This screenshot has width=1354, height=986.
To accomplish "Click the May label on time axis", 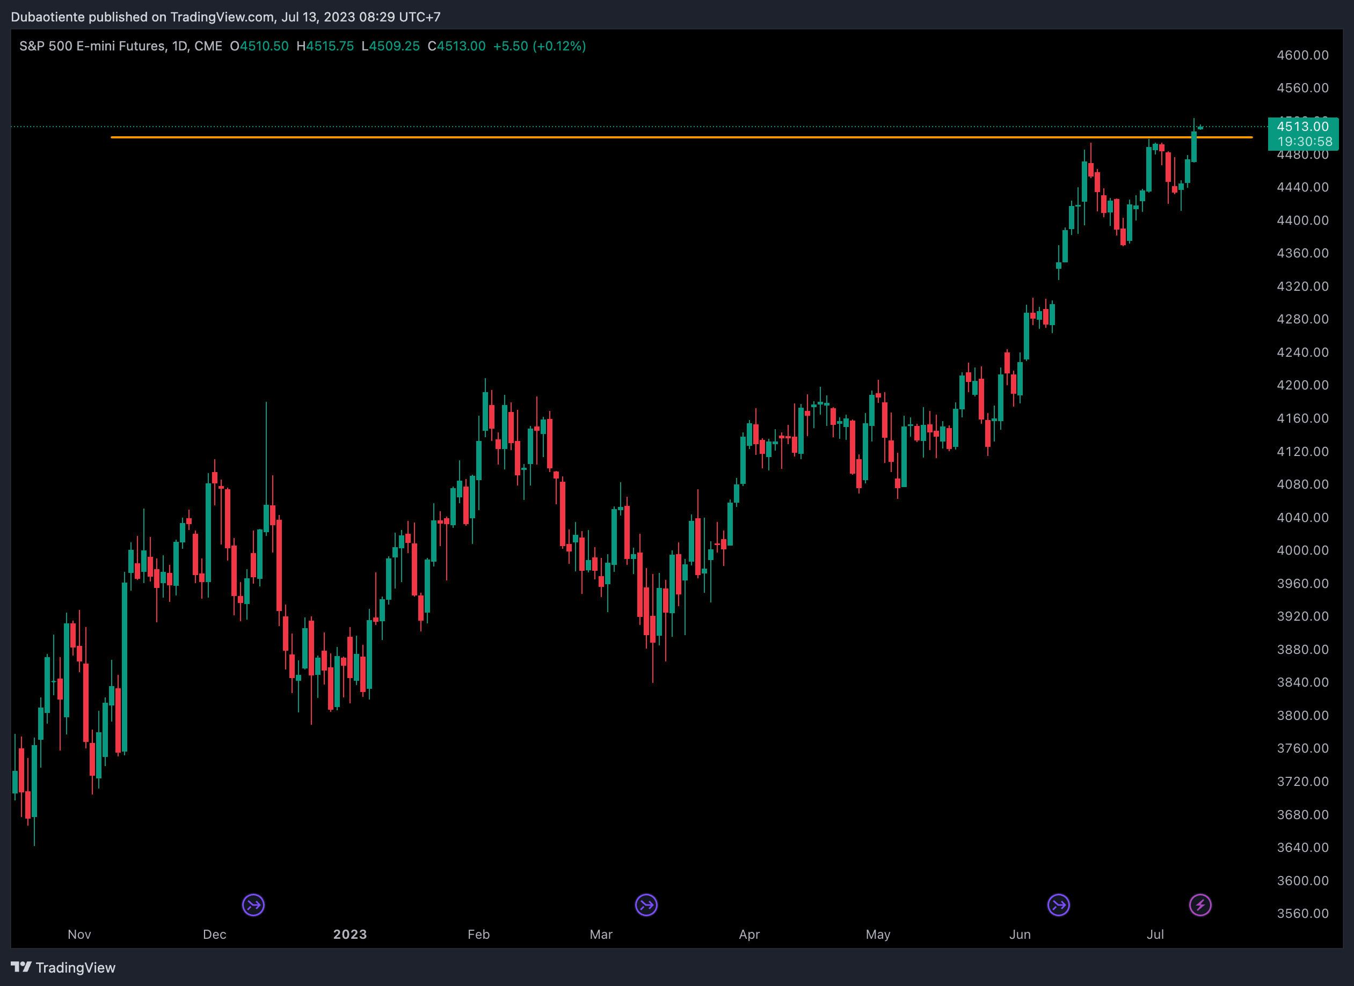I will point(878,934).
